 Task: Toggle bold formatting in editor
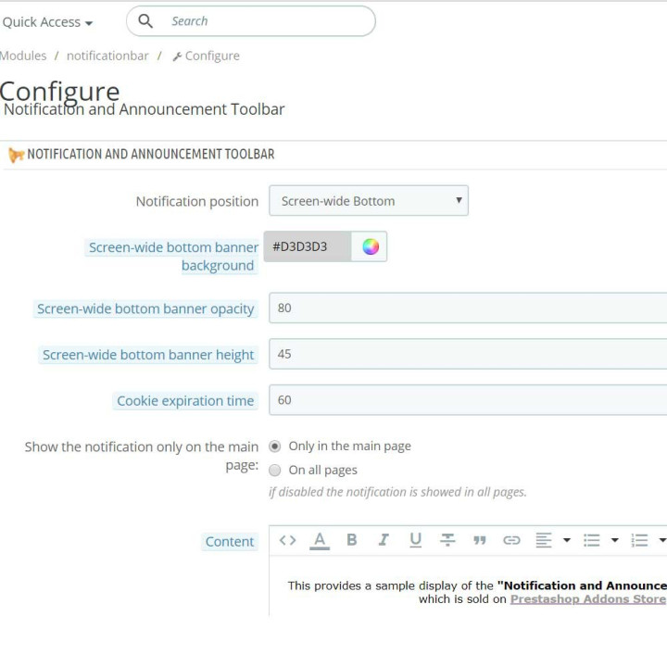point(352,540)
